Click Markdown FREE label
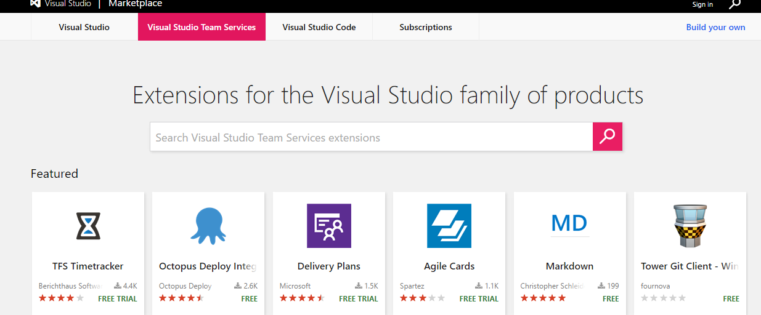761x315 pixels. [611, 299]
